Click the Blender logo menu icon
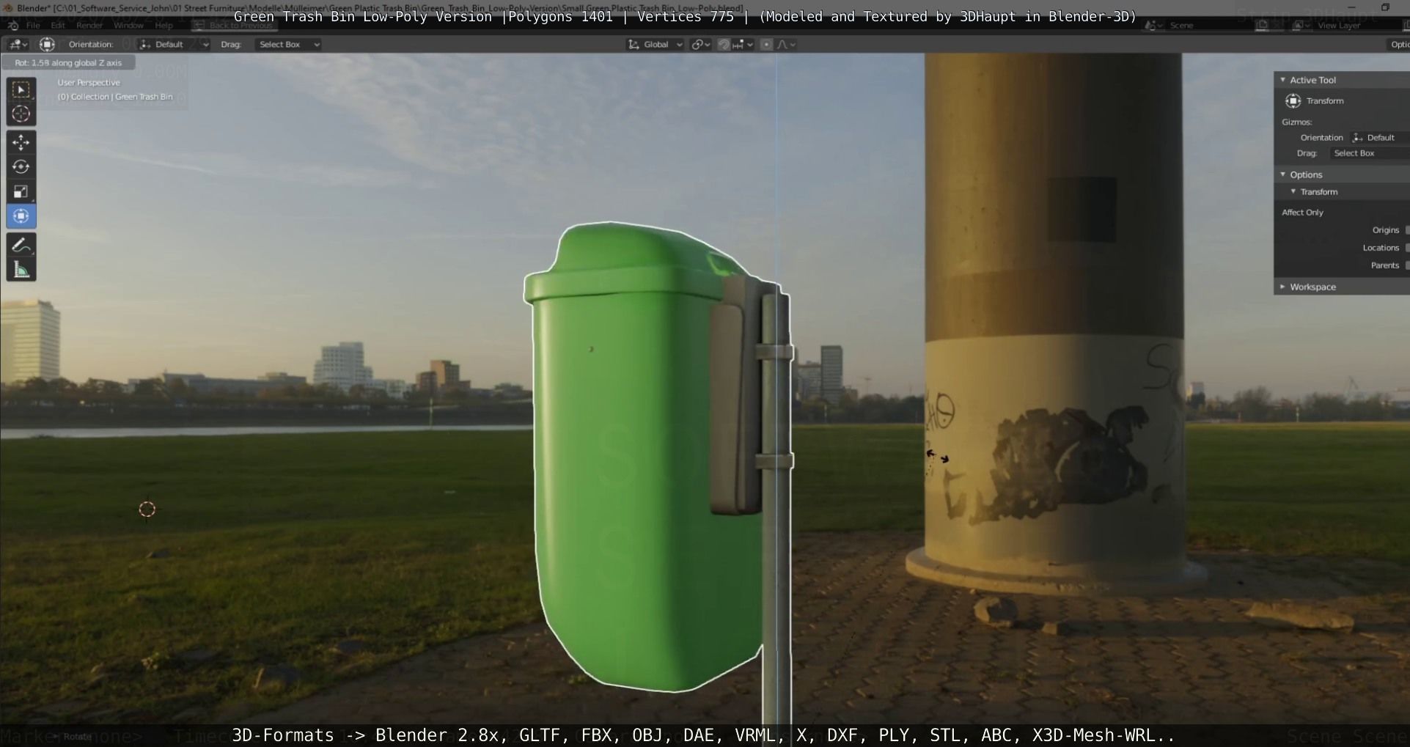Viewport: 1410px width, 747px height. tap(12, 25)
